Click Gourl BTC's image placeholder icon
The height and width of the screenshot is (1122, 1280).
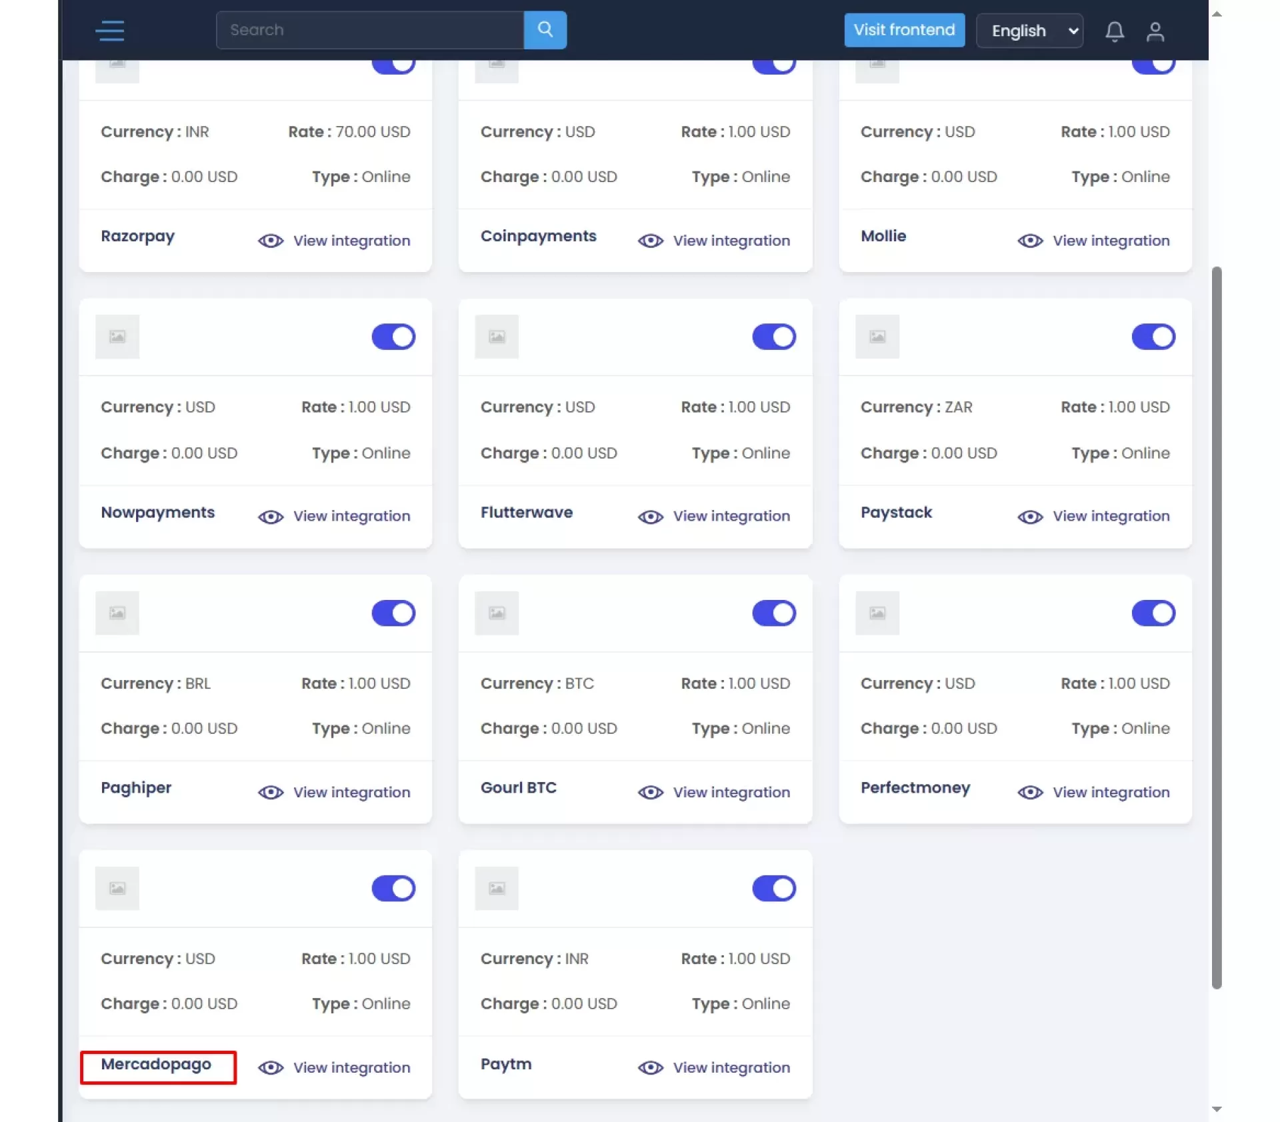pos(497,613)
